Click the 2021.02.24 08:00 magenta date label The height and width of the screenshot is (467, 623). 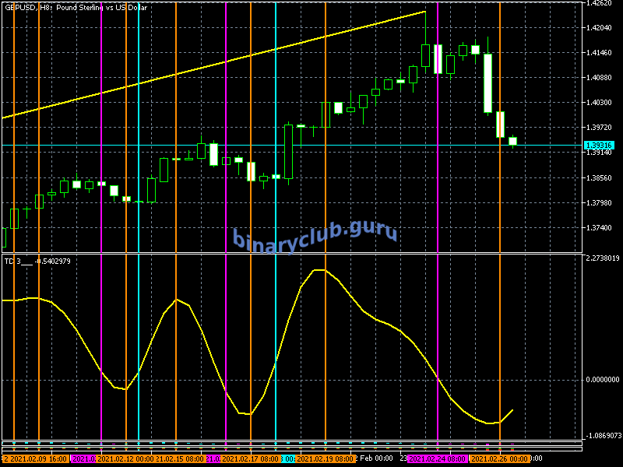pyautogui.click(x=438, y=459)
